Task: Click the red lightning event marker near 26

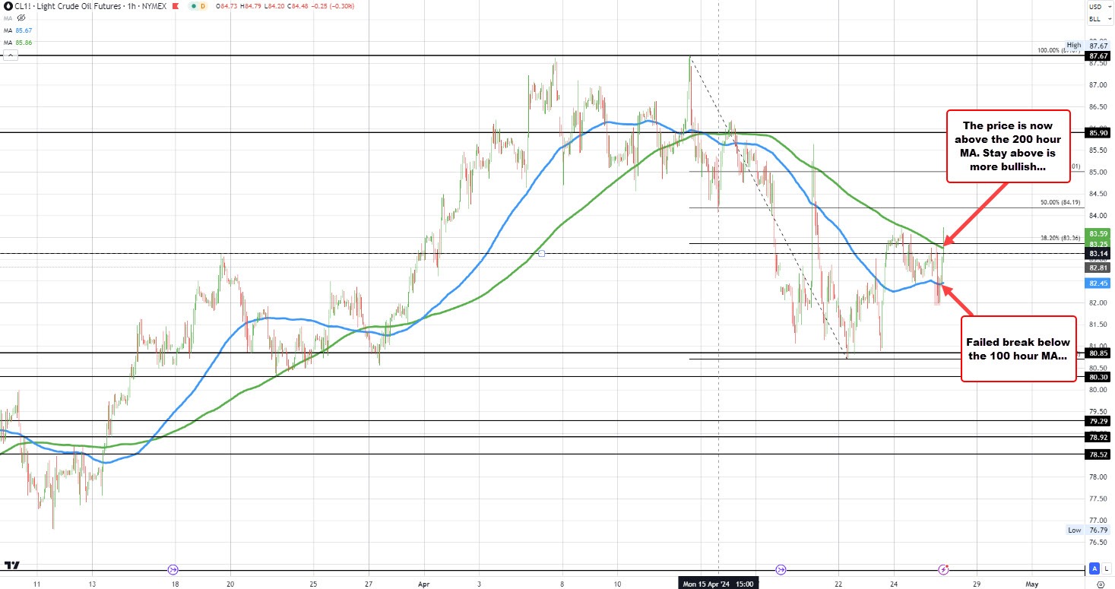Action: point(943,568)
